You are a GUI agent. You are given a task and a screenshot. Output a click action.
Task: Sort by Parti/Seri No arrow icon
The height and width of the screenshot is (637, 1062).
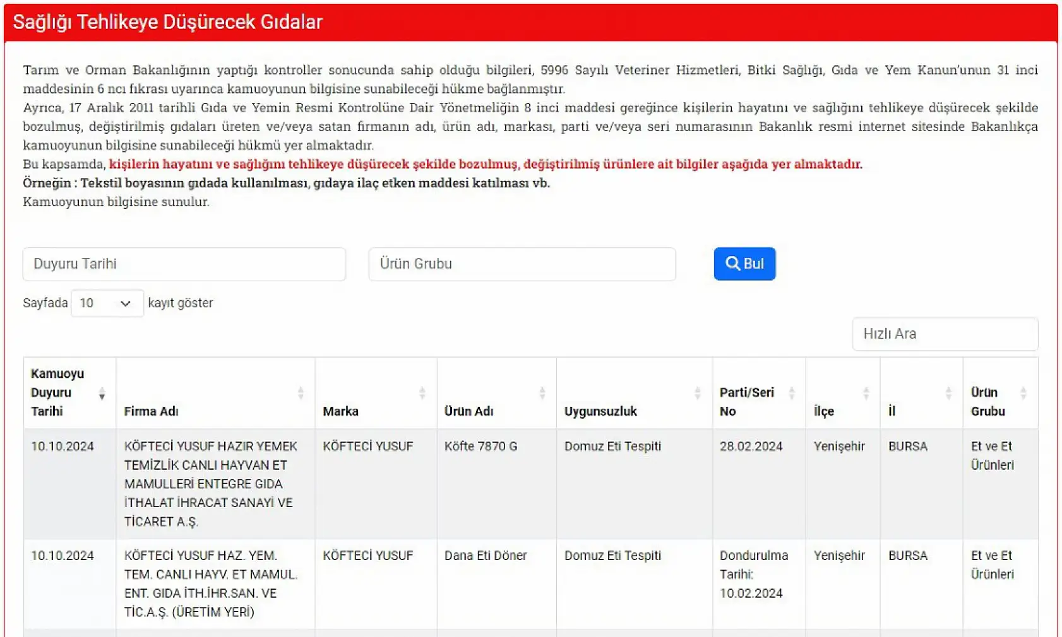pyautogui.click(x=791, y=393)
